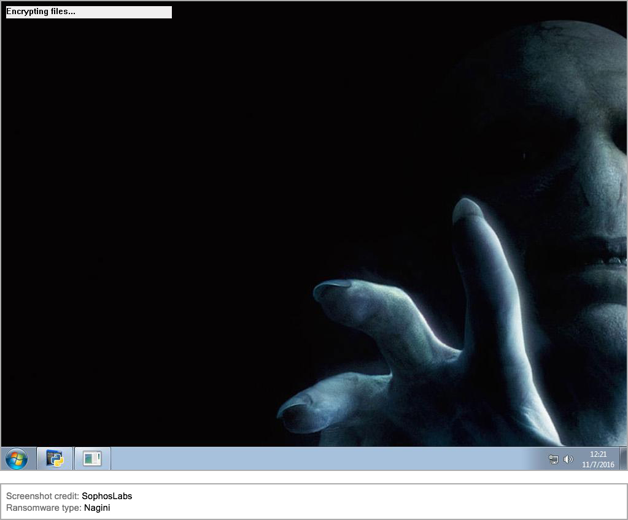Open the Windows Start menu orb
The height and width of the screenshot is (520, 628).
tap(17, 459)
